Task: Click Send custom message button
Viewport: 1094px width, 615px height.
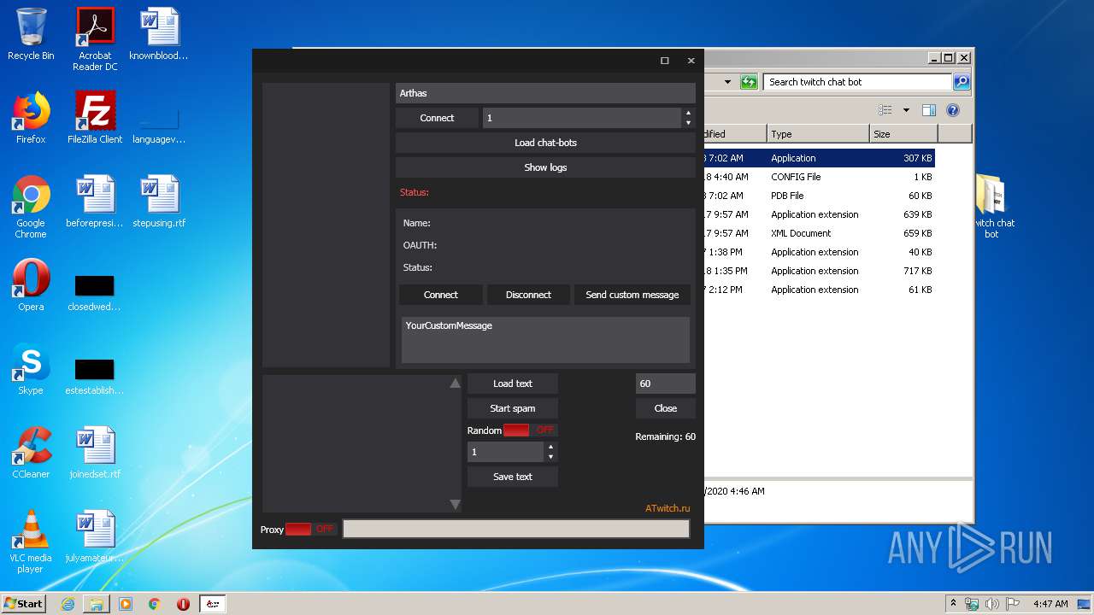Action: (x=632, y=295)
